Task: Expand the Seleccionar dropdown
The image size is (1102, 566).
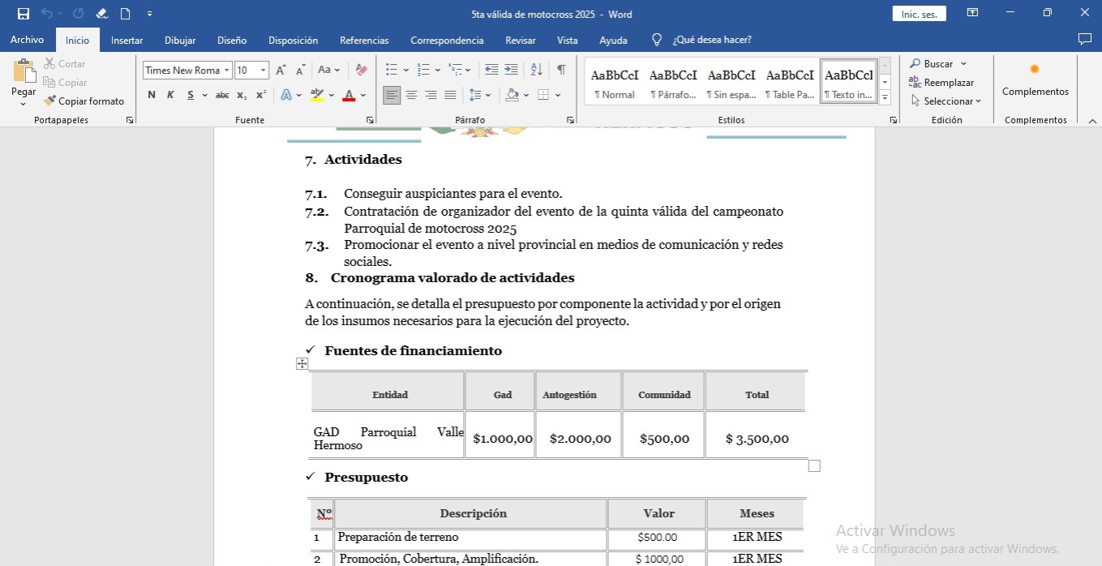Action: 945,101
